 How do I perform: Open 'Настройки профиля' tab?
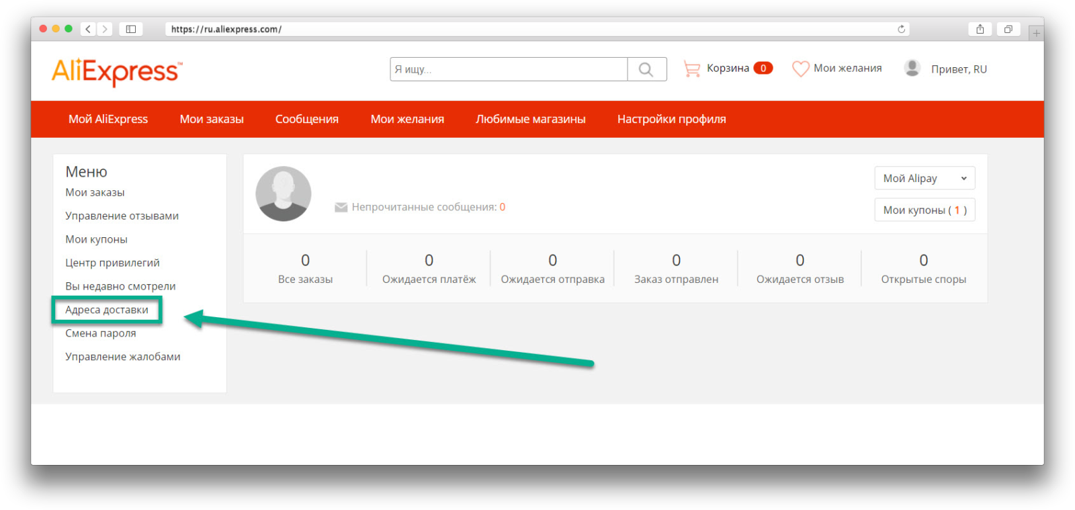(x=672, y=119)
